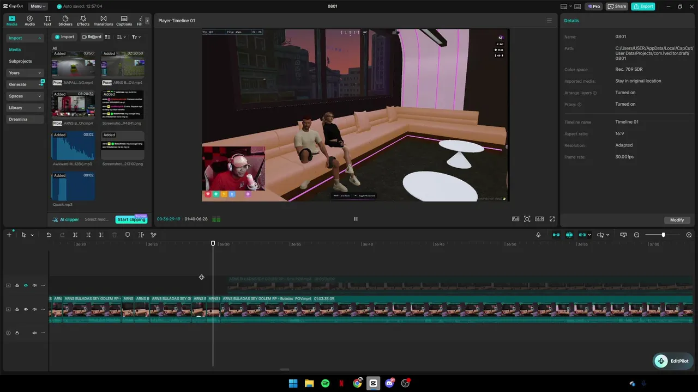Set preview to Full quality view
This screenshot has width=698, height=392.
(515, 219)
